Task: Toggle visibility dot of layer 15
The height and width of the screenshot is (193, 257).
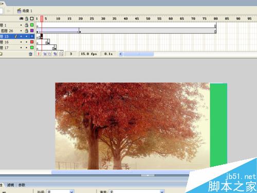Action: [21, 37]
